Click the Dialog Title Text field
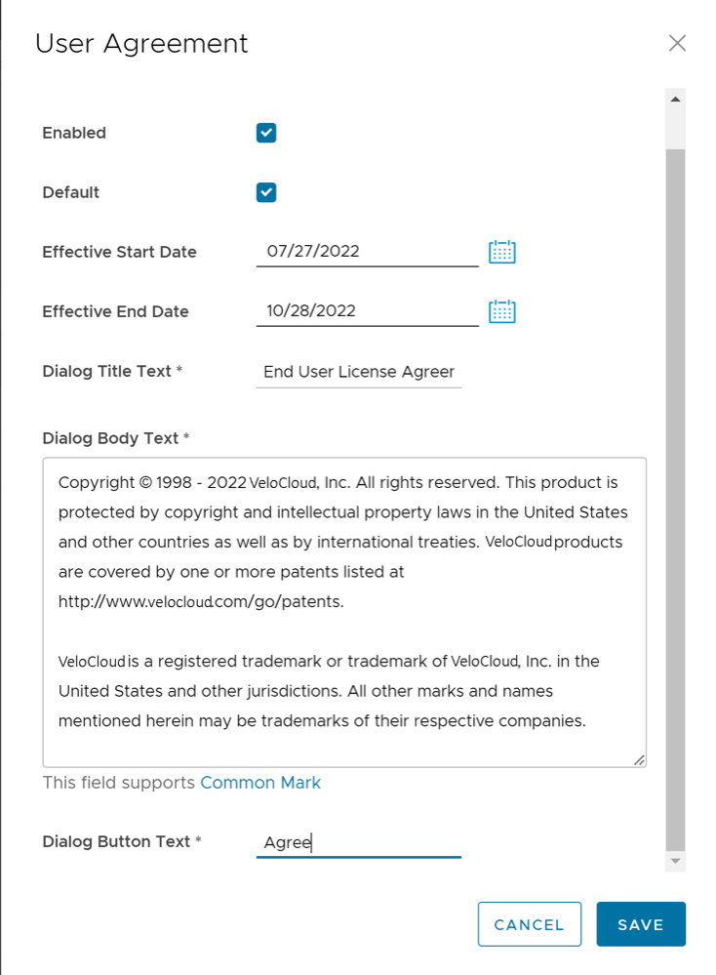The width and height of the screenshot is (716, 975). pyautogui.click(x=359, y=371)
